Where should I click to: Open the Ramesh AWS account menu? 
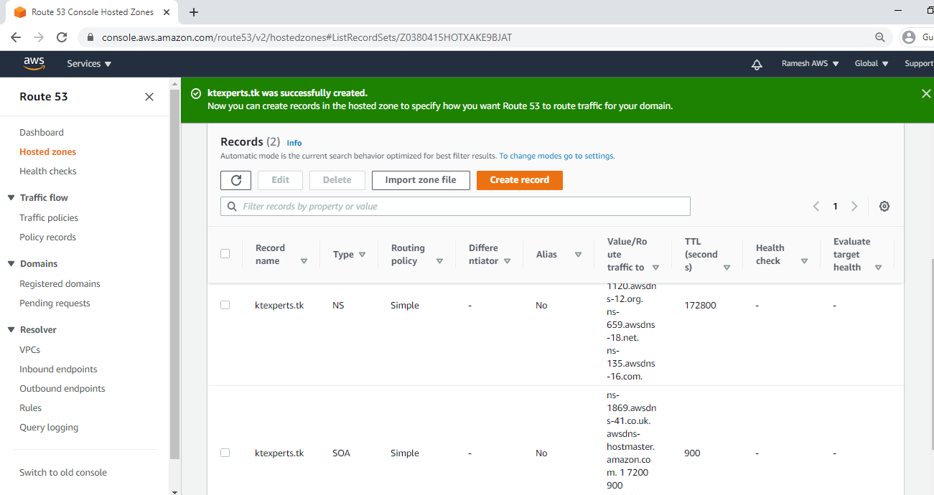pyautogui.click(x=811, y=64)
